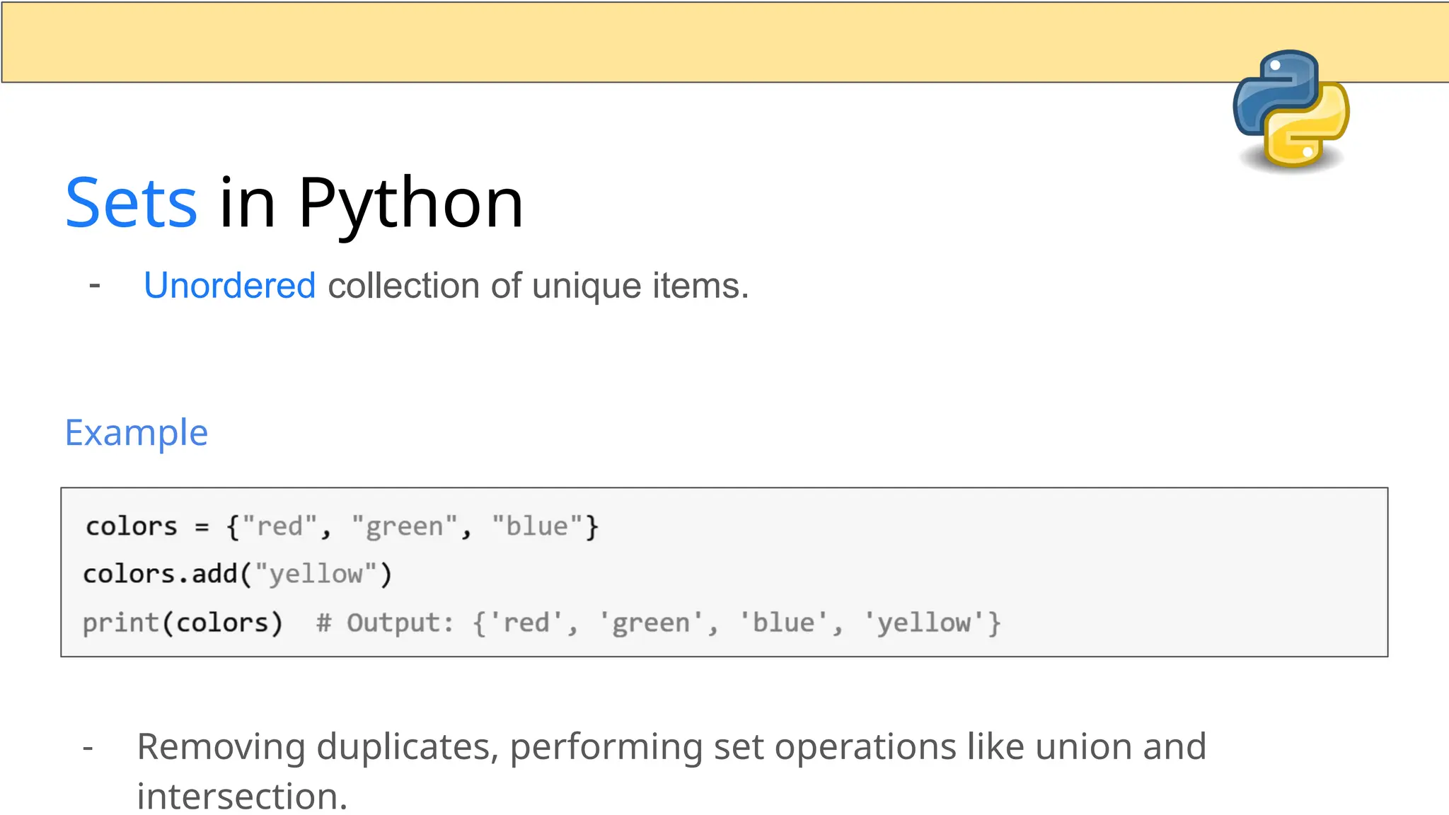This screenshot has height=815, width=1449.
Task: Click the print(colors) statement
Action: pos(183,623)
